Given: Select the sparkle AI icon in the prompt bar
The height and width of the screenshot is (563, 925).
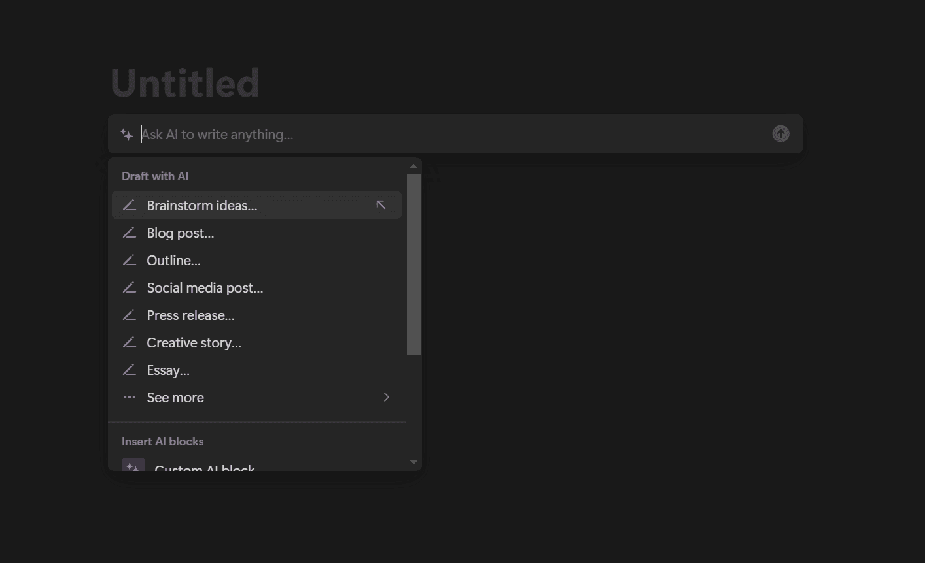Looking at the screenshot, I should (x=126, y=135).
